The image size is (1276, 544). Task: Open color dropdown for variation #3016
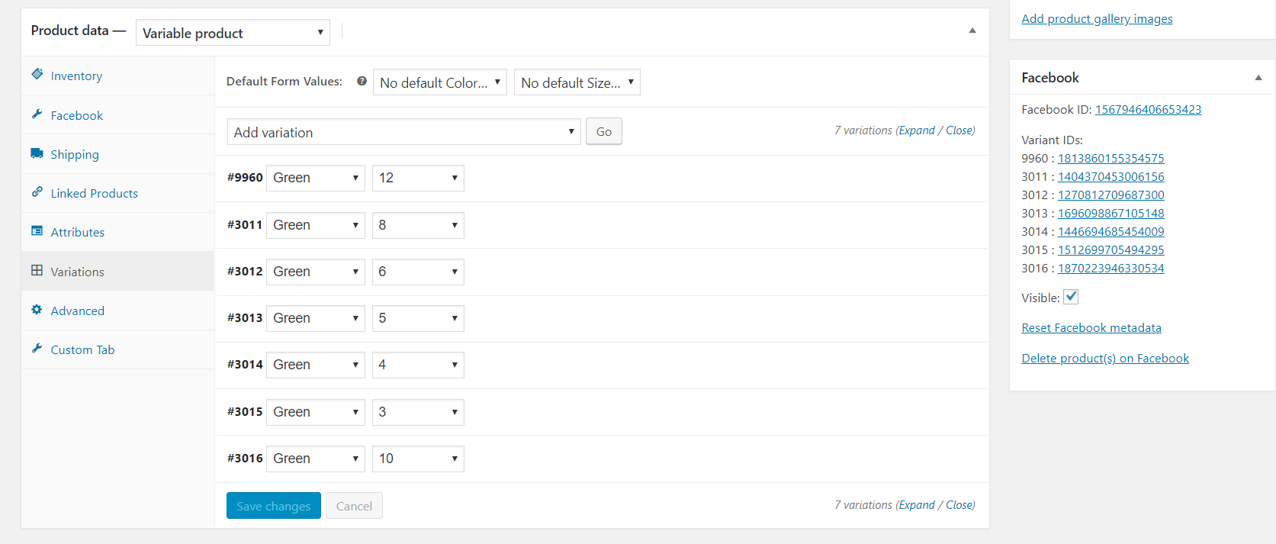tap(316, 459)
